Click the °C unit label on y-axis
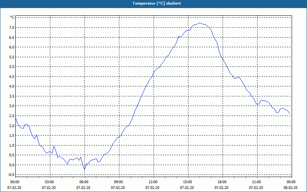Screen dimensions: 307x192 pyautogui.click(x=12, y=17)
